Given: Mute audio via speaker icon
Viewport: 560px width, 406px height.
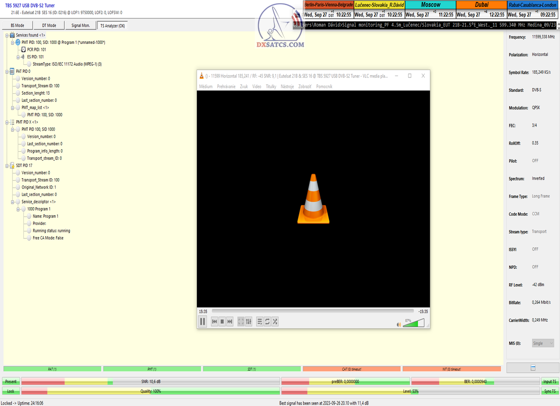Looking at the screenshot, I should point(399,324).
